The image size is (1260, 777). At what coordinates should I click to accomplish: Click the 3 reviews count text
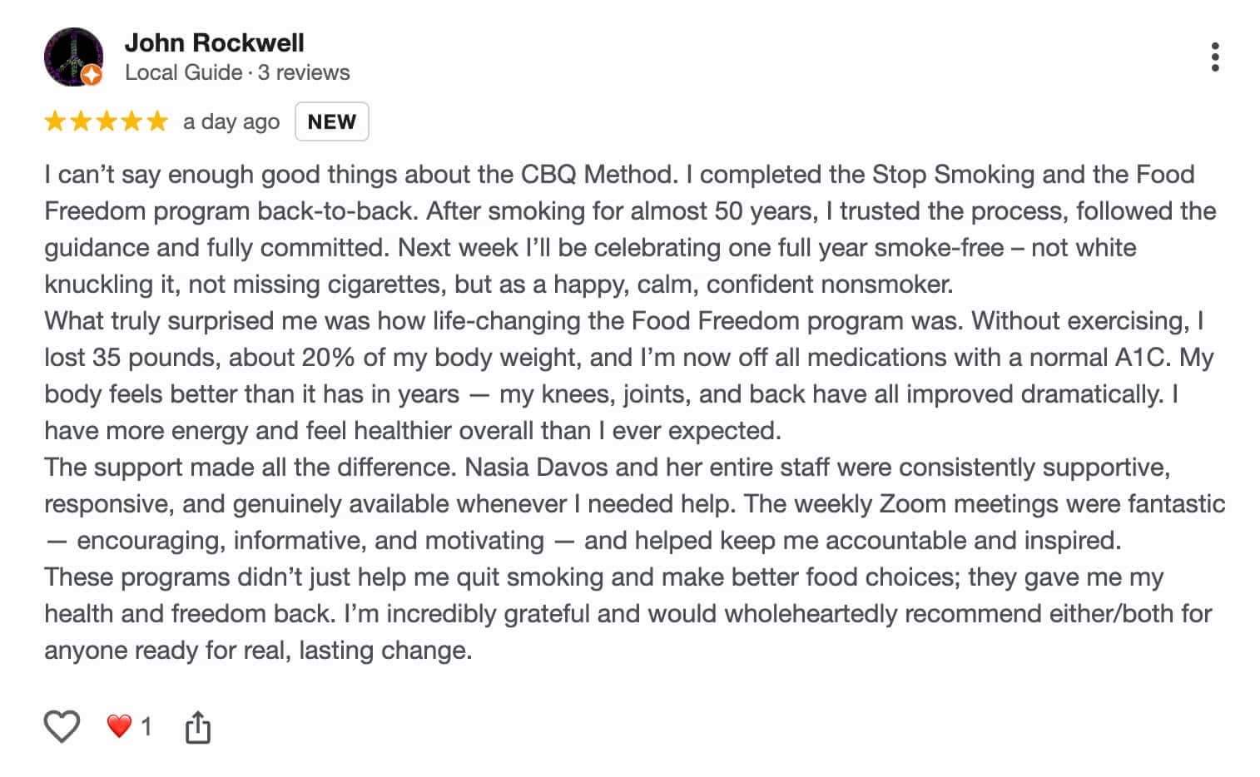click(x=304, y=72)
